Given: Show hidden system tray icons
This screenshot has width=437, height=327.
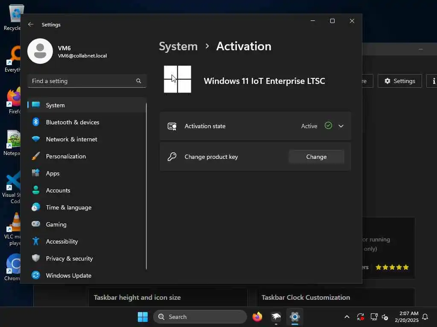Looking at the screenshot, I should [347, 317].
